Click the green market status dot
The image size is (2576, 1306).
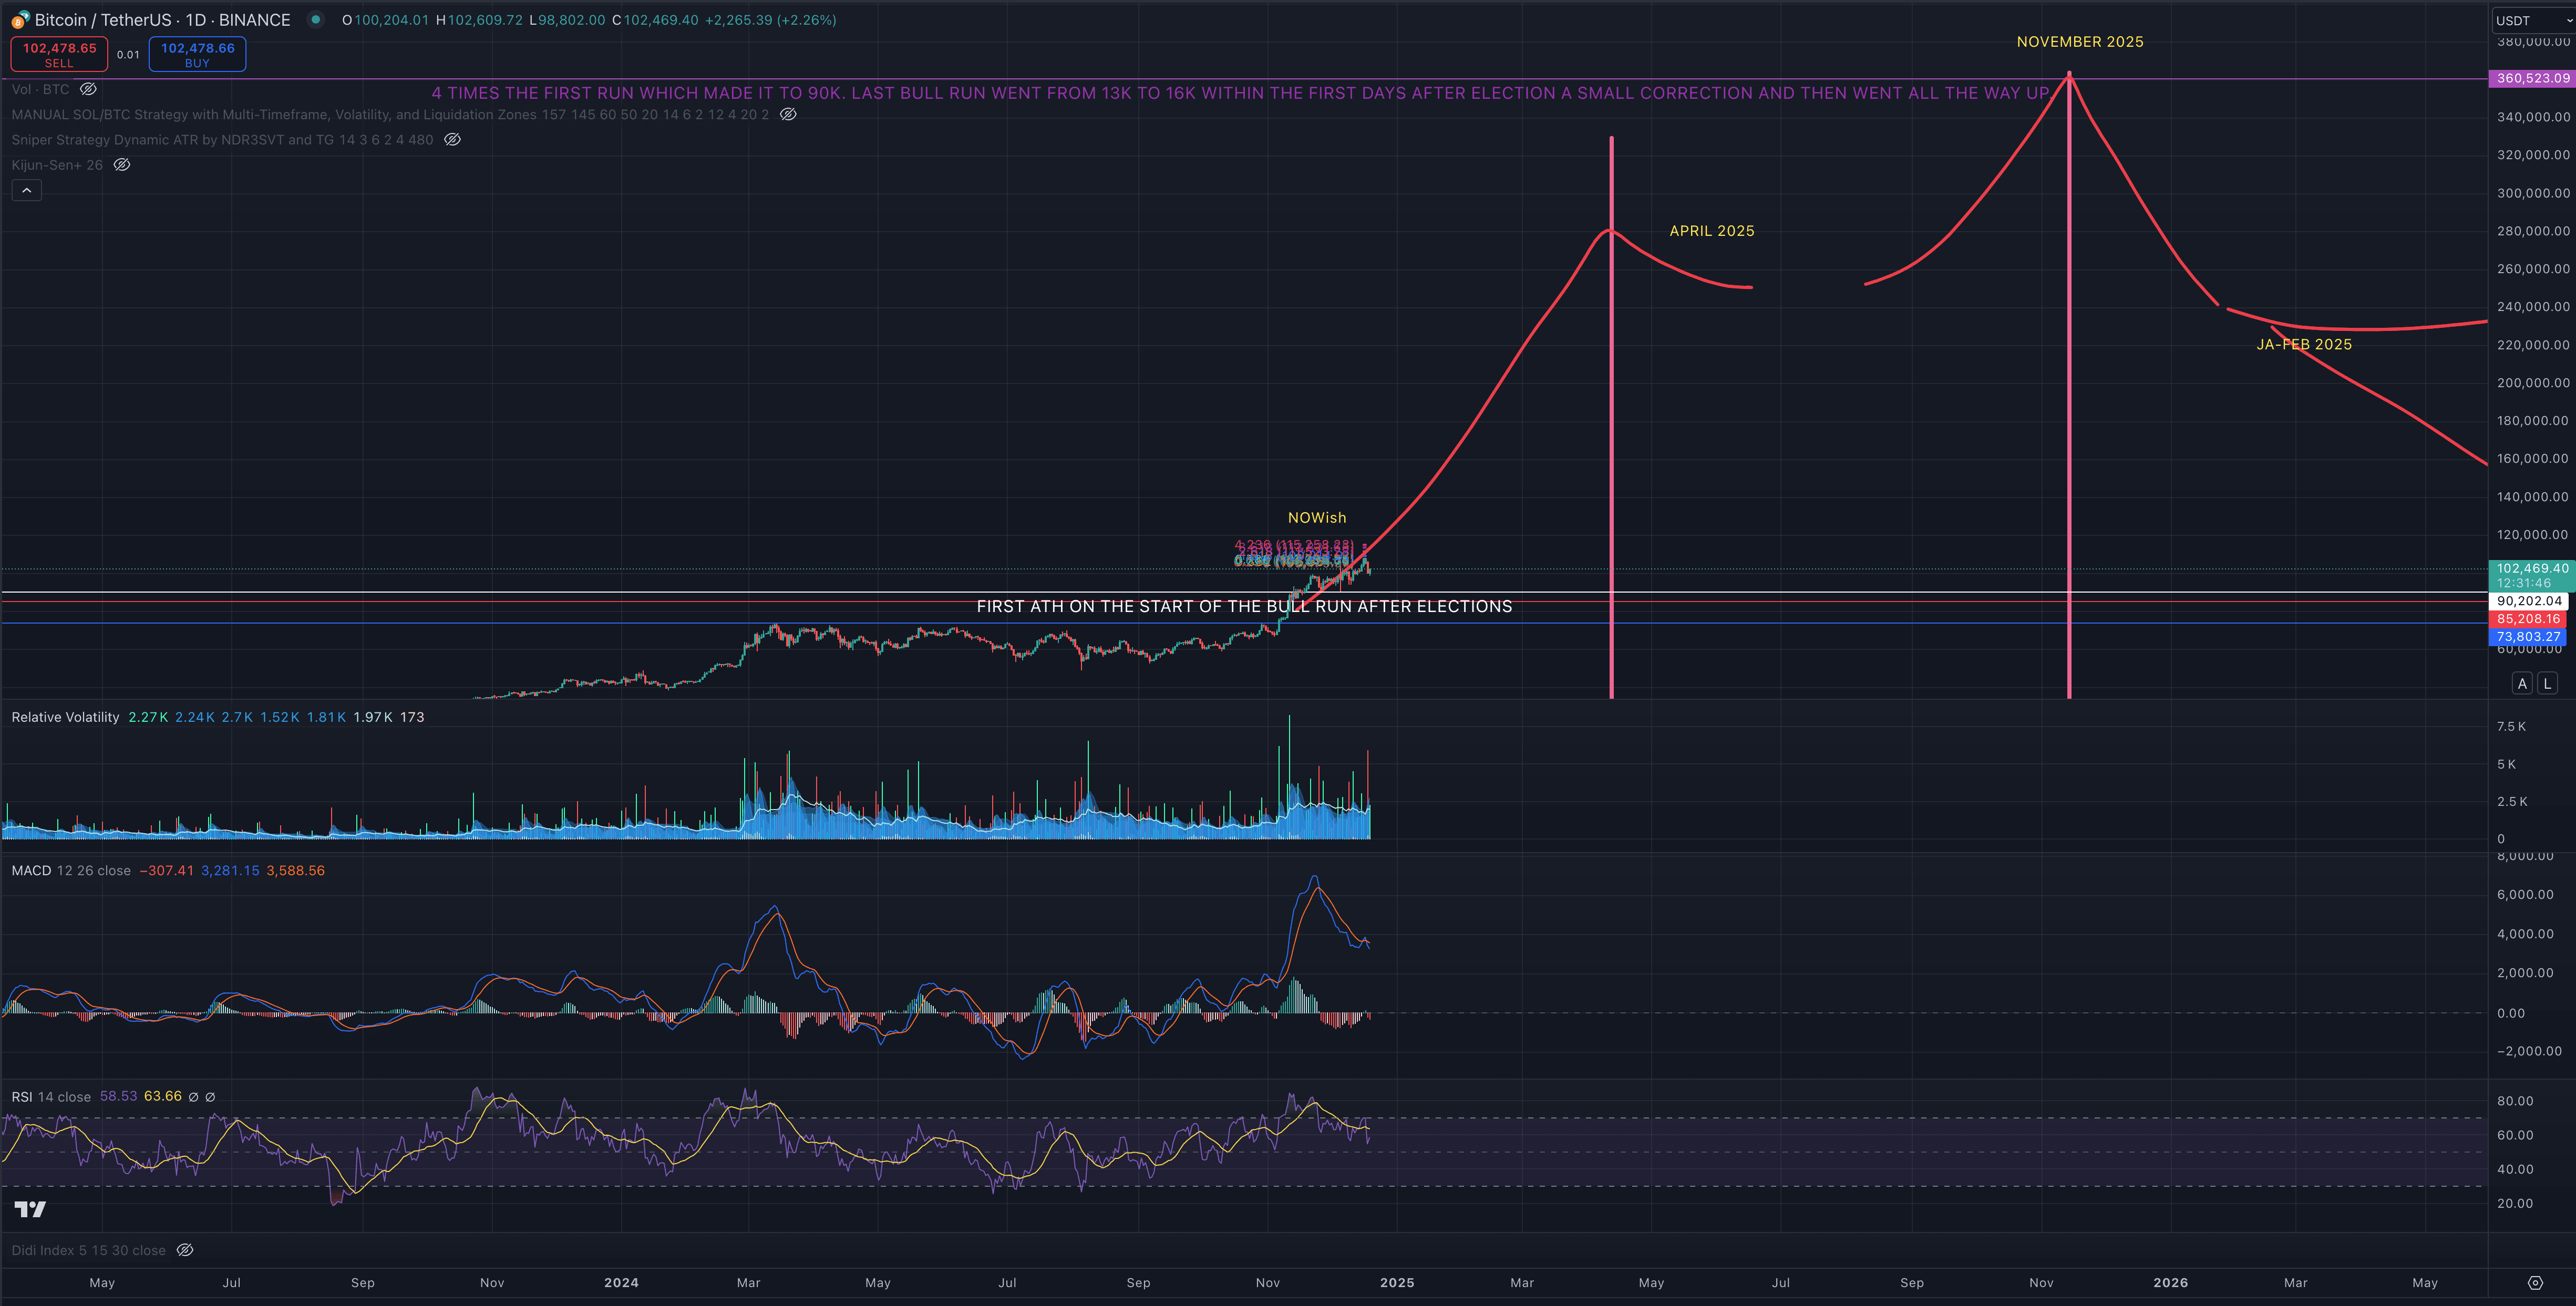(x=315, y=19)
